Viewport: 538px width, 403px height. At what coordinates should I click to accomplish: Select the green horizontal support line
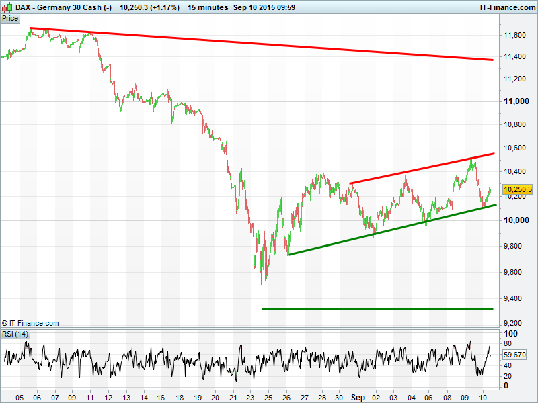tap(377, 309)
